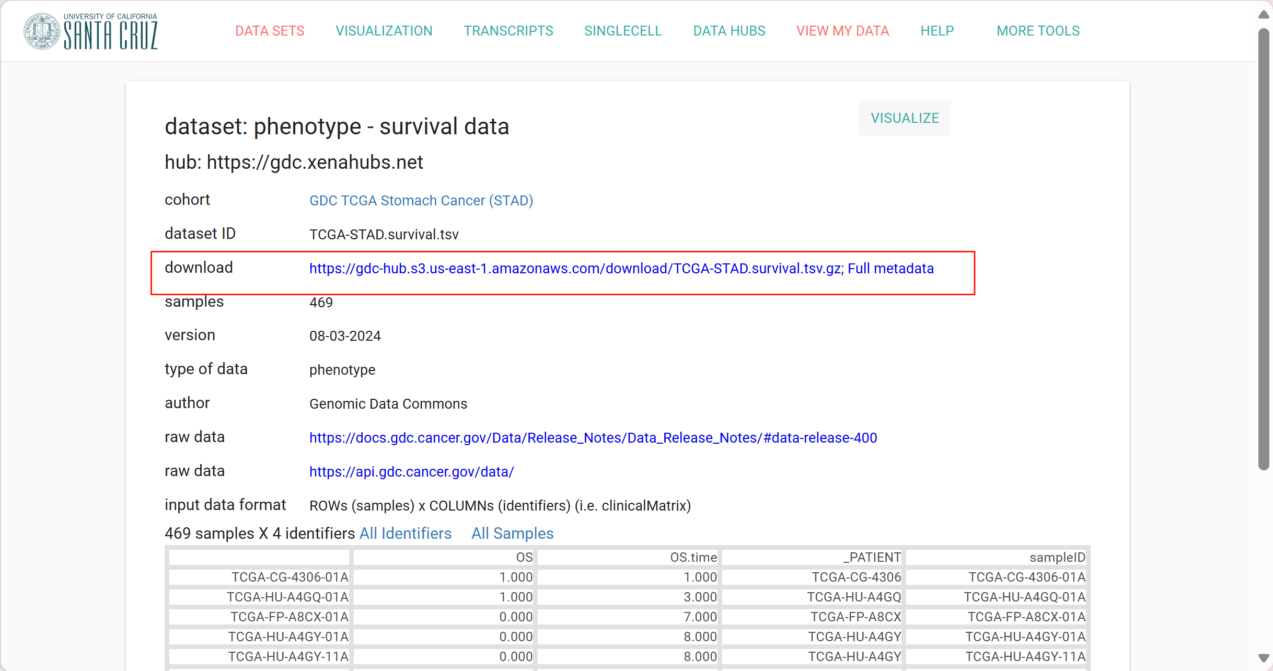
Task: Select the SINGLECELL navigation item
Action: [x=623, y=31]
